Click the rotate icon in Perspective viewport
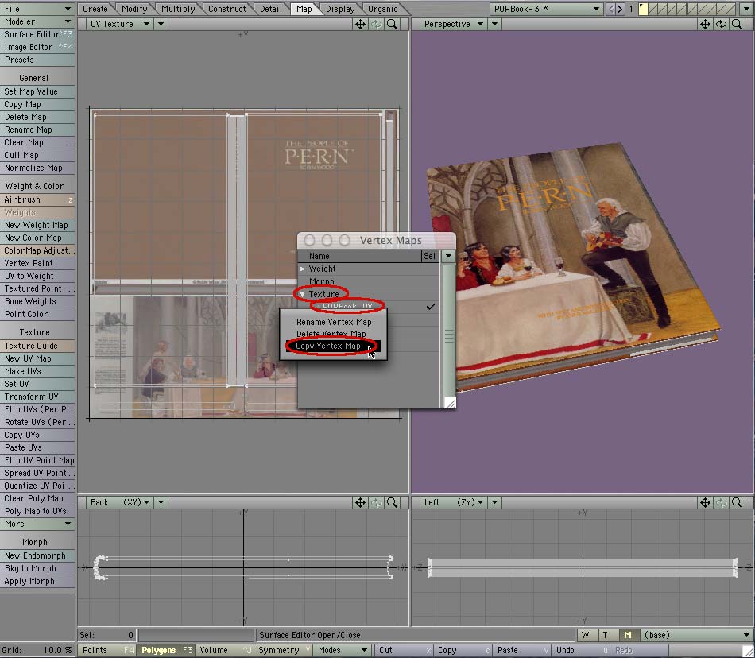The image size is (755, 658). point(721,24)
